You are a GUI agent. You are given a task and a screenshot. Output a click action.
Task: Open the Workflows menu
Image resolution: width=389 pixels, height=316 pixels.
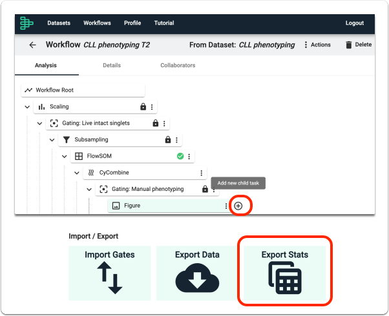(97, 23)
